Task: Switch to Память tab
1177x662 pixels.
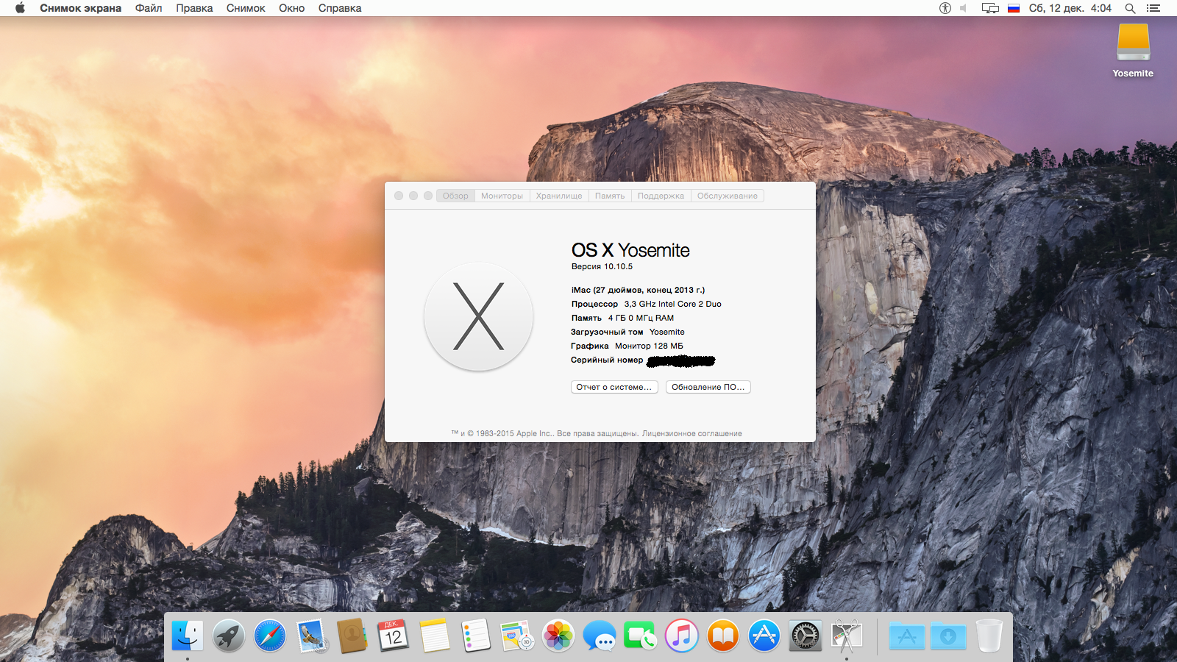Action: coord(610,196)
